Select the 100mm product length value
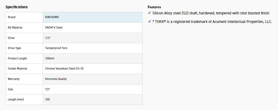This screenshot has height=110, width=278. coord(50,58)
